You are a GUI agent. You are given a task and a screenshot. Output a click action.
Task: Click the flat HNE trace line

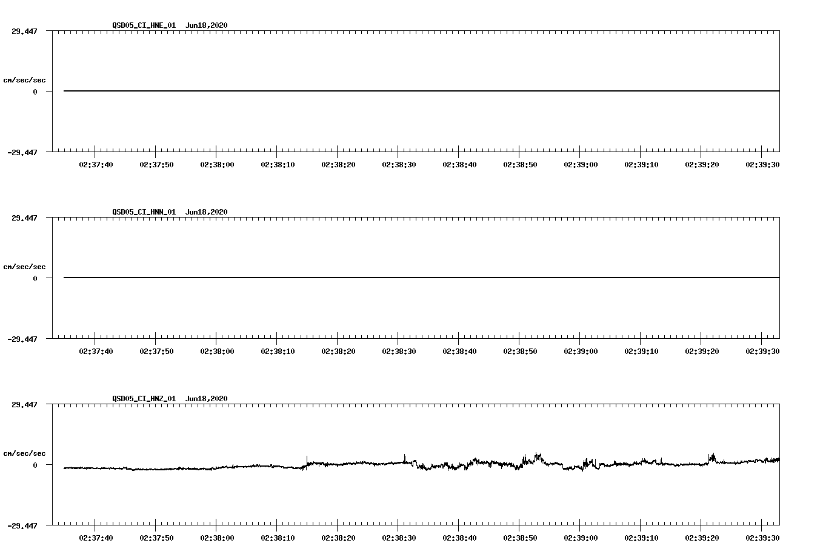tap(421, 91)
